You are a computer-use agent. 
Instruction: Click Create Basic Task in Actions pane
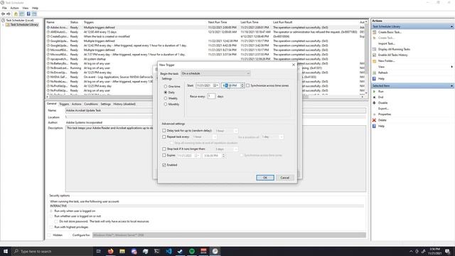390,32
